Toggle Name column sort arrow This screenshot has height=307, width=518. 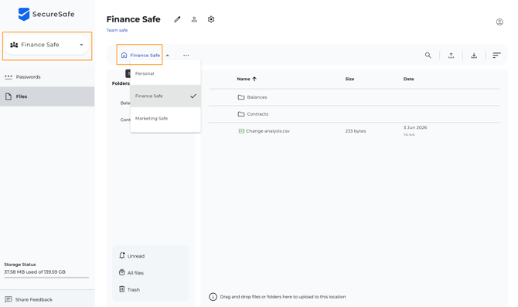[x=254, y=79]
